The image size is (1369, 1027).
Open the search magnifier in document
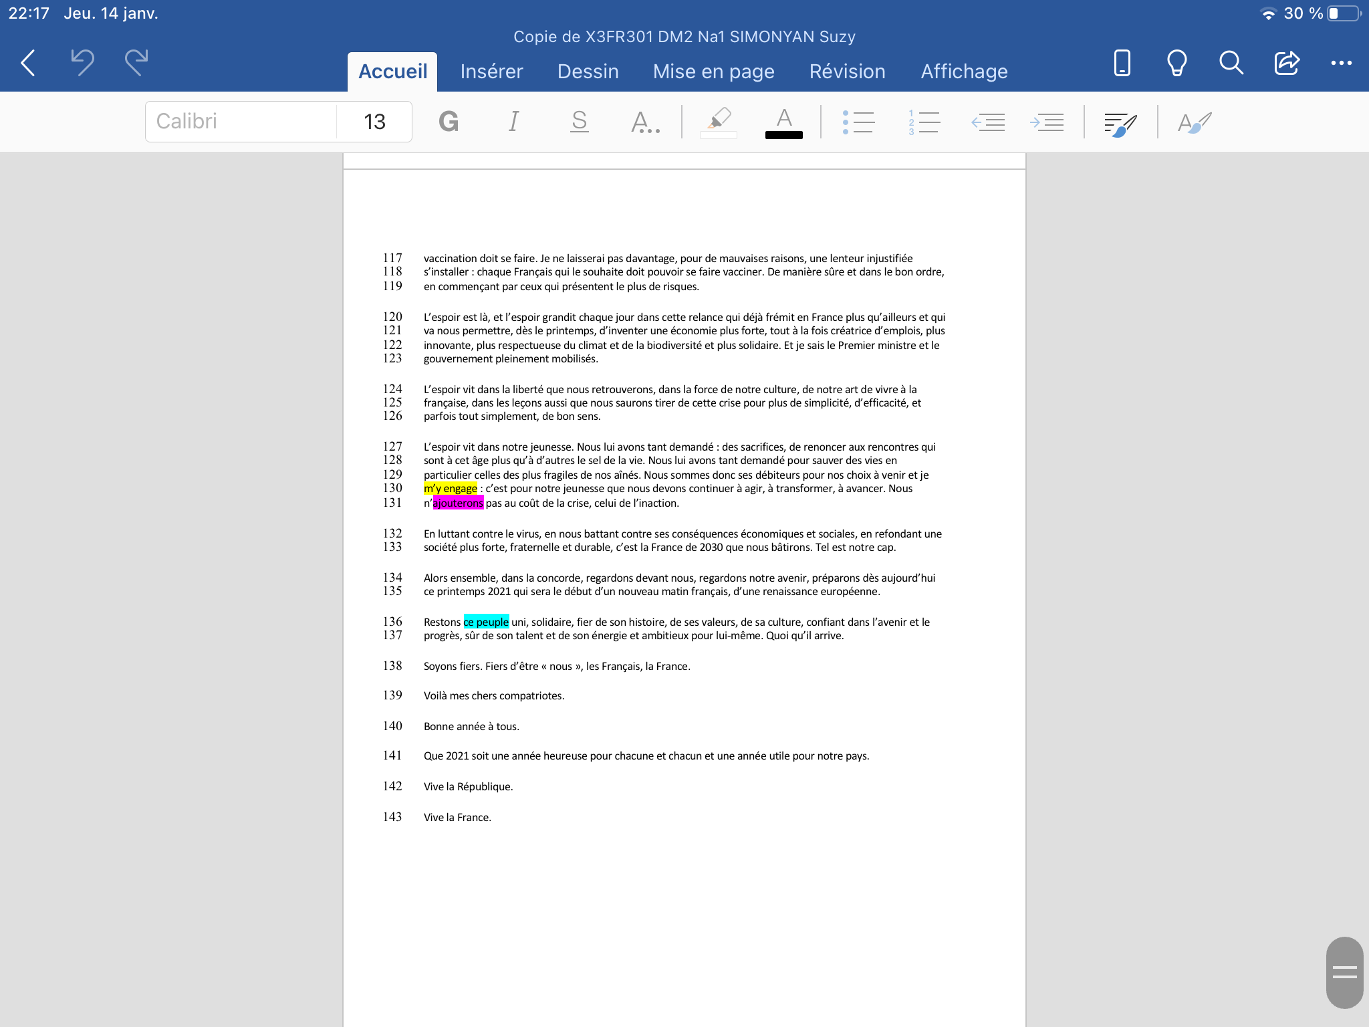1231,63
